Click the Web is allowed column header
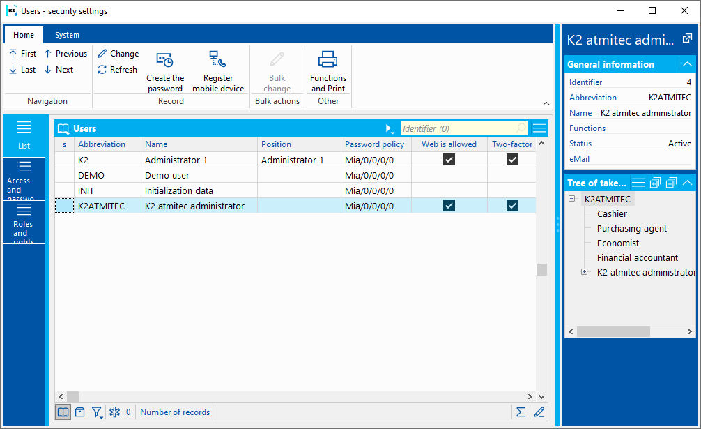Viewport: 701px width, 429px height. pos(449,144)
